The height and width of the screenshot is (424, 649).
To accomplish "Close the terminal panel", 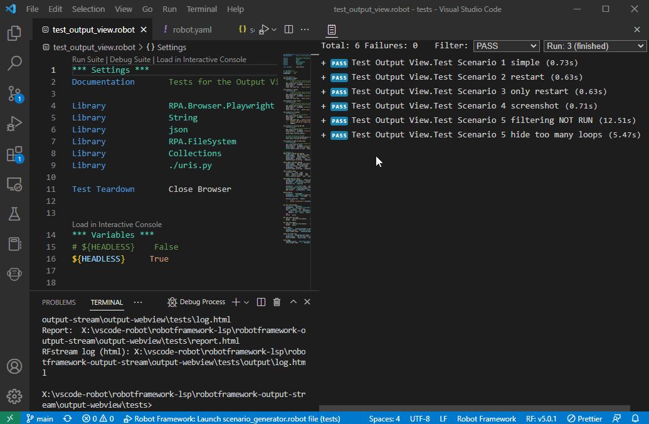I will [307, 302].
